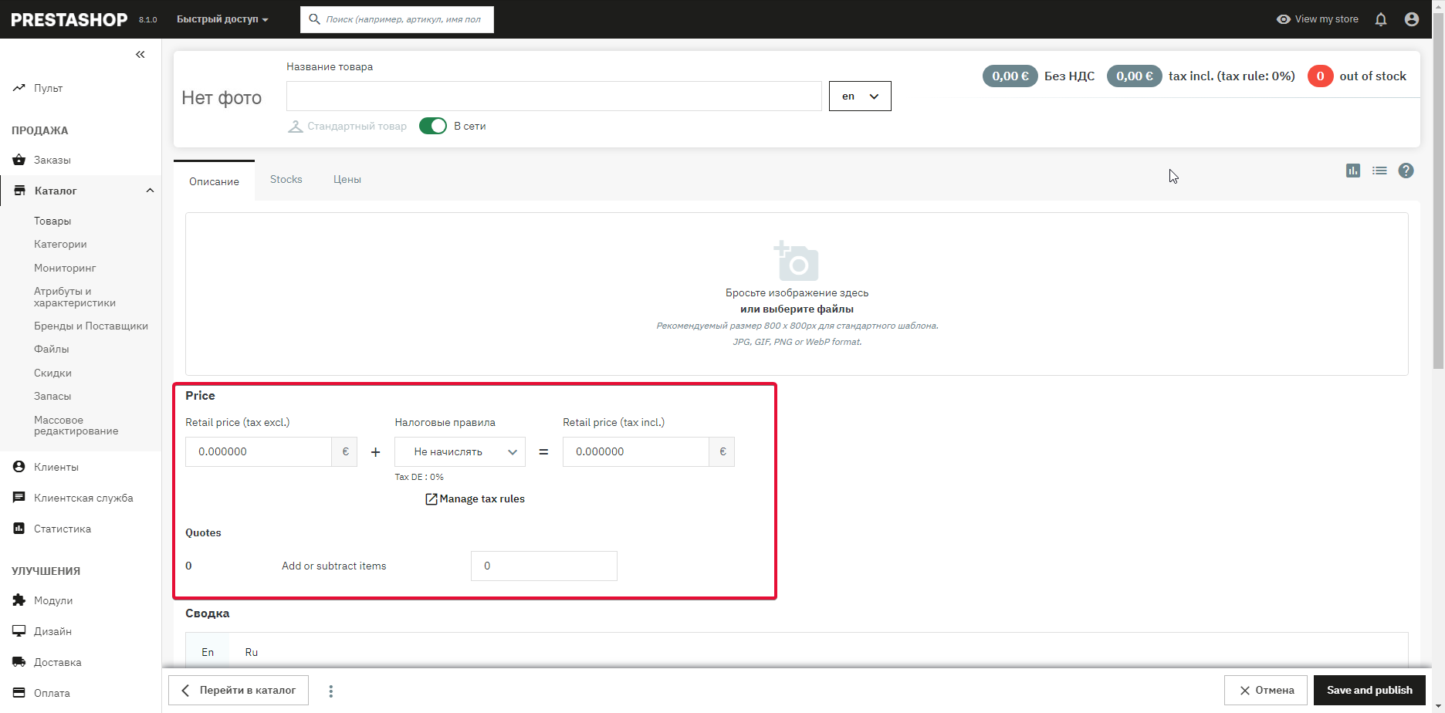Click the search magnifier icon

[x=314, y=19]
